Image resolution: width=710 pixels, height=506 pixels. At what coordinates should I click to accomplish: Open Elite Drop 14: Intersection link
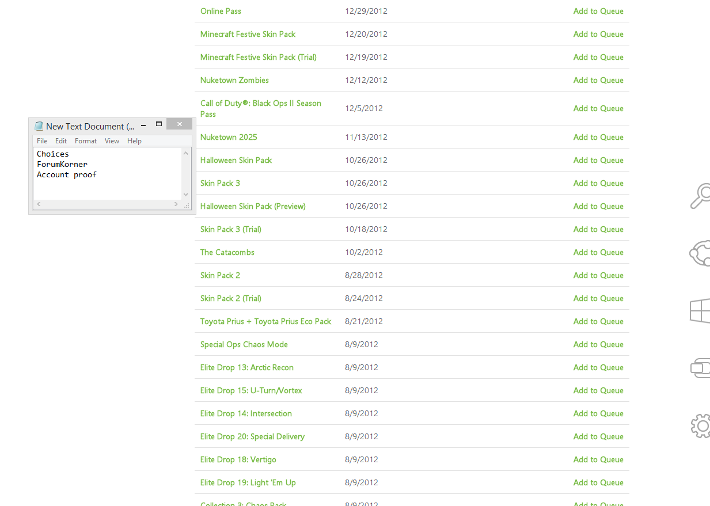[246, 413]
